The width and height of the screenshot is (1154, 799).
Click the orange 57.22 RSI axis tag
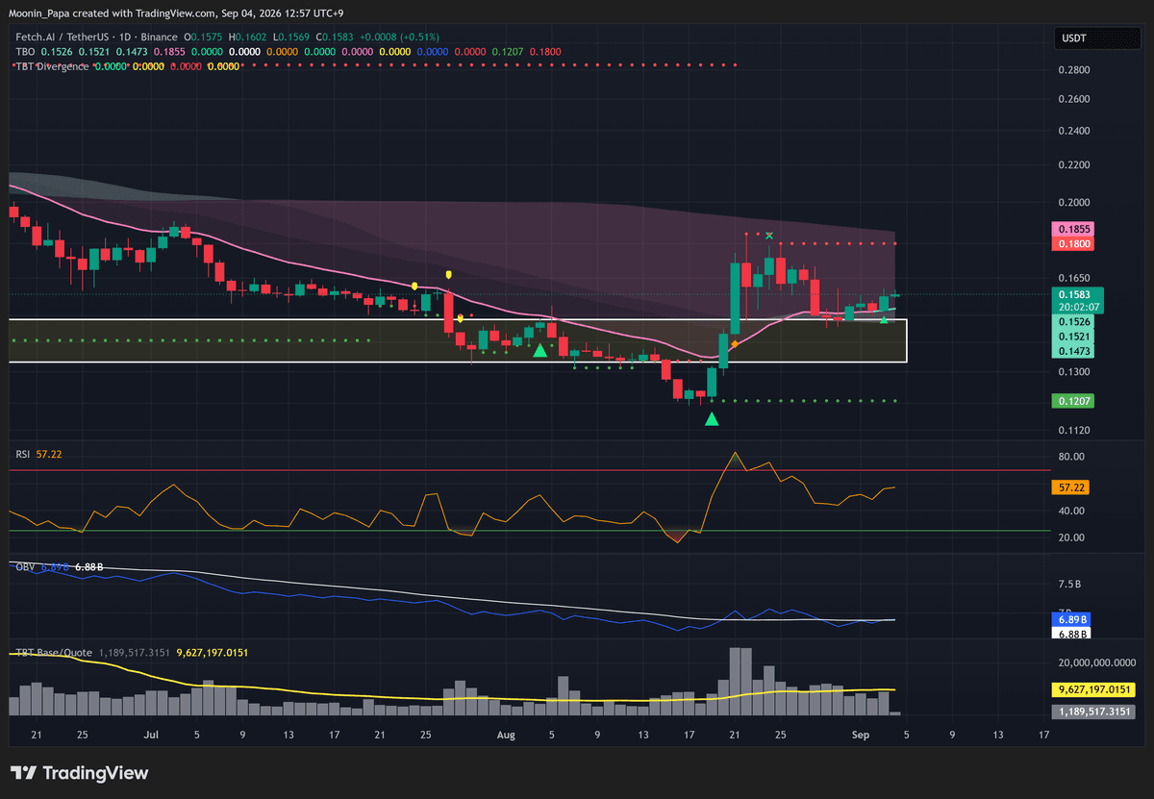coord(1071,488)
